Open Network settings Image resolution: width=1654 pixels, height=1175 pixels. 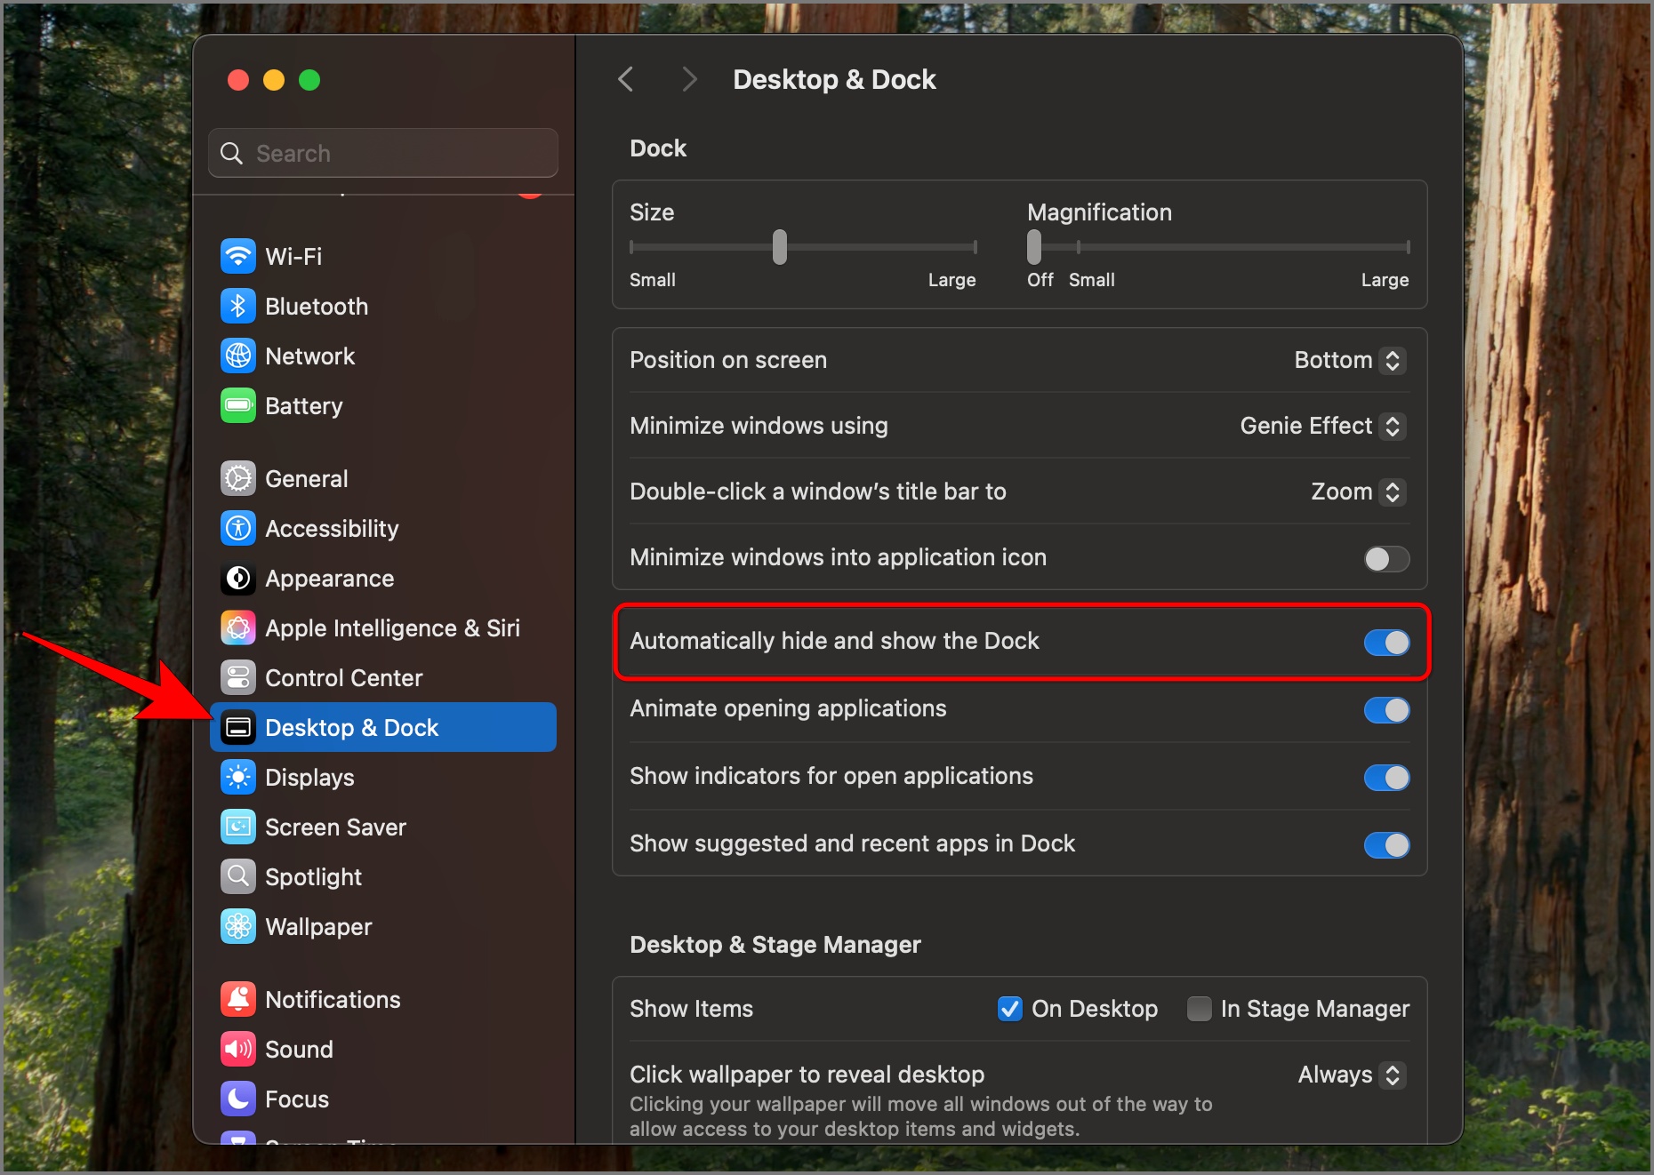tap(309, 356)
